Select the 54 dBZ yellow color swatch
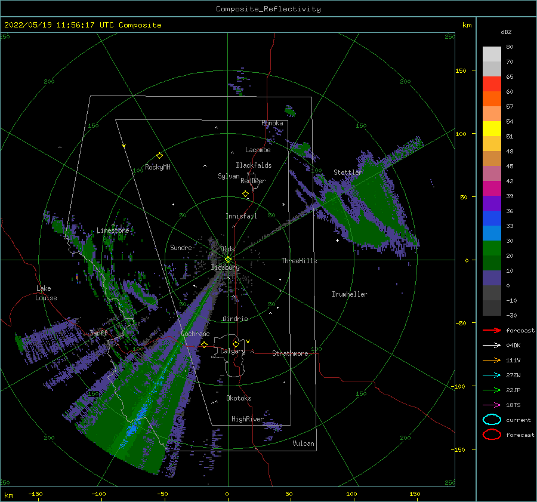Image resolution: width=537 pixels, height=502 pixels. pos(492,128)
